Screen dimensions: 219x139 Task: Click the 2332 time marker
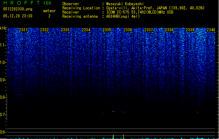tap(44, 30)
